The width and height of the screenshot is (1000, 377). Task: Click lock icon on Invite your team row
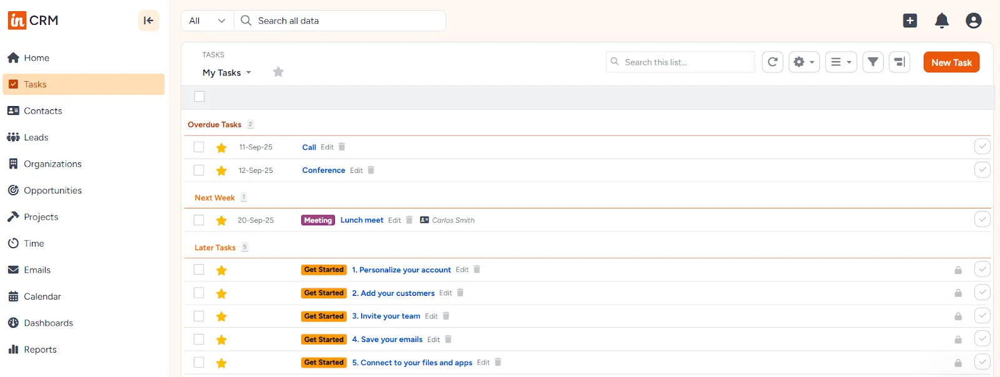click(958, 316)
